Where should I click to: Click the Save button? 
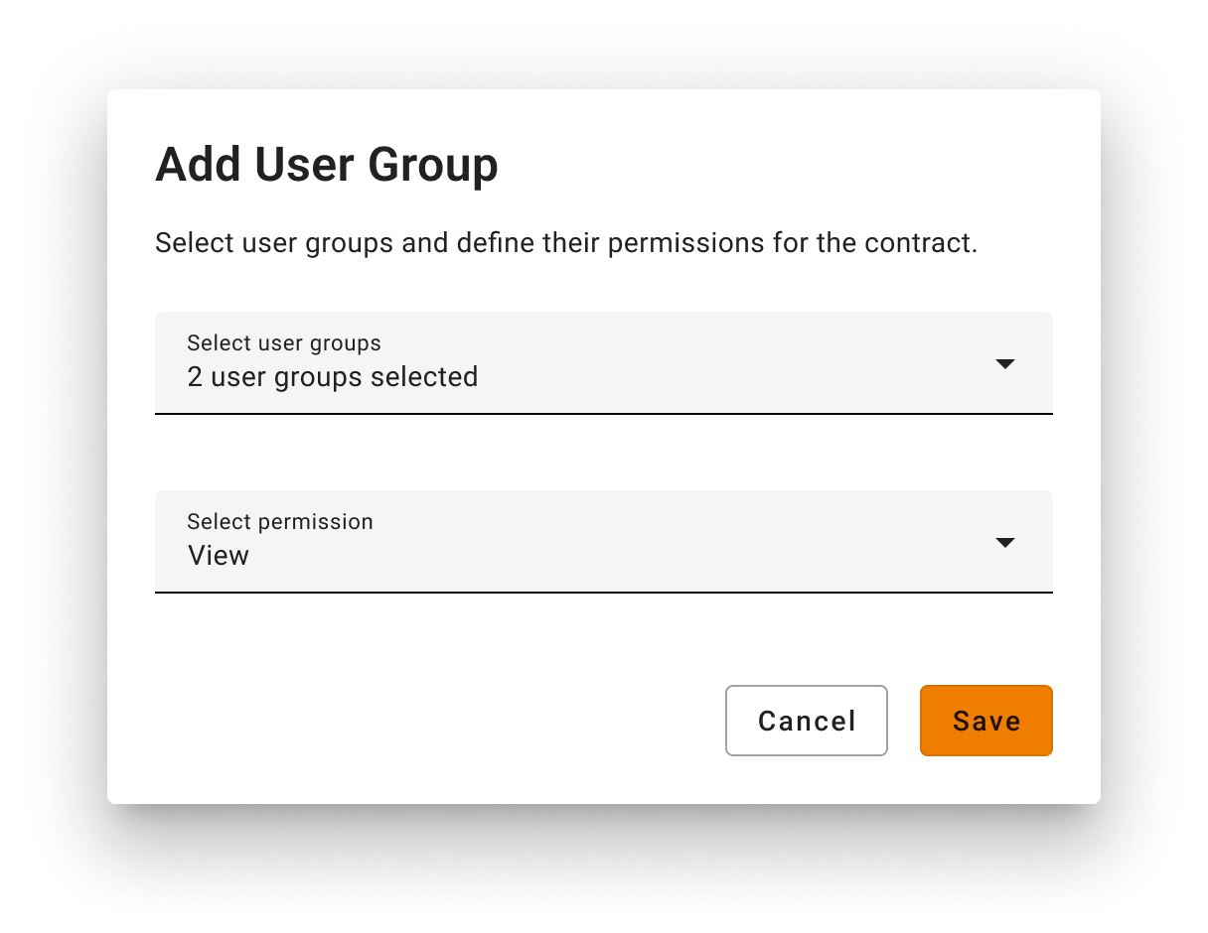tap(985, 721)
